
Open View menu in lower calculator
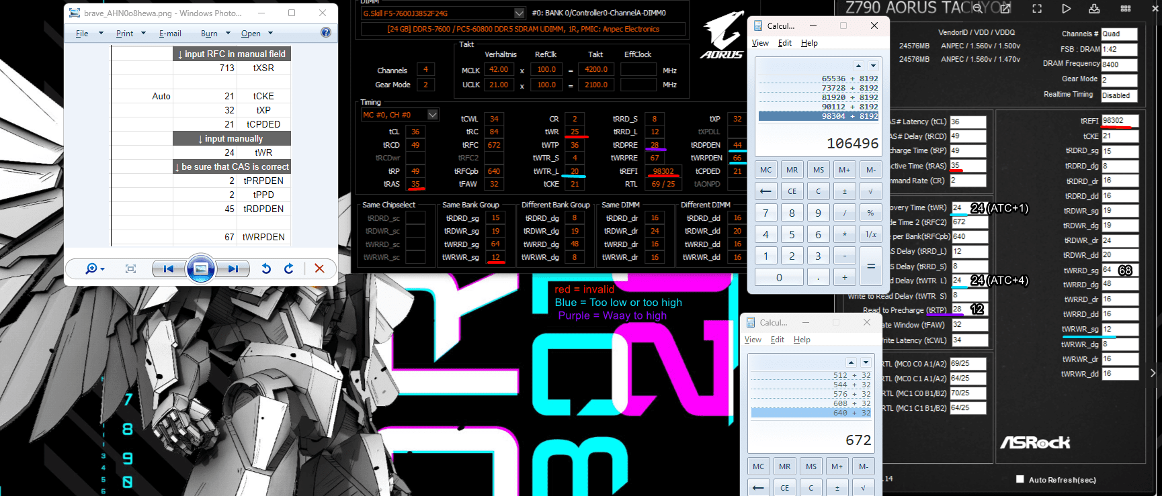[753, 340]
